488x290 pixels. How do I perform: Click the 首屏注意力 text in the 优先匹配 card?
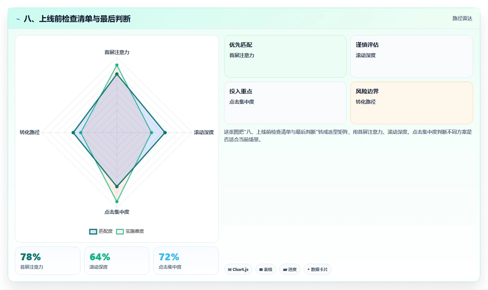click(242, 55)
